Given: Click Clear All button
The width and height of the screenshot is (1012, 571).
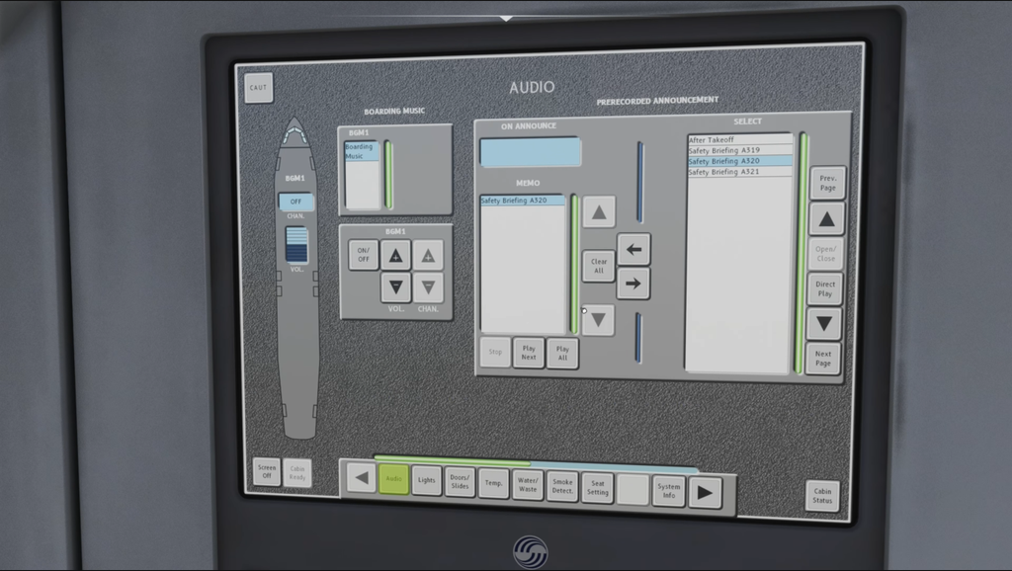Looking at the screenshot, I should [598, 266].
